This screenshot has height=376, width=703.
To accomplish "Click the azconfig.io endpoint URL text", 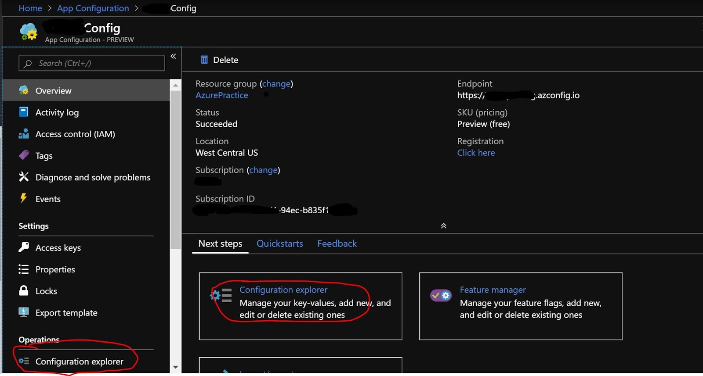I will click(x=518, y=95).
